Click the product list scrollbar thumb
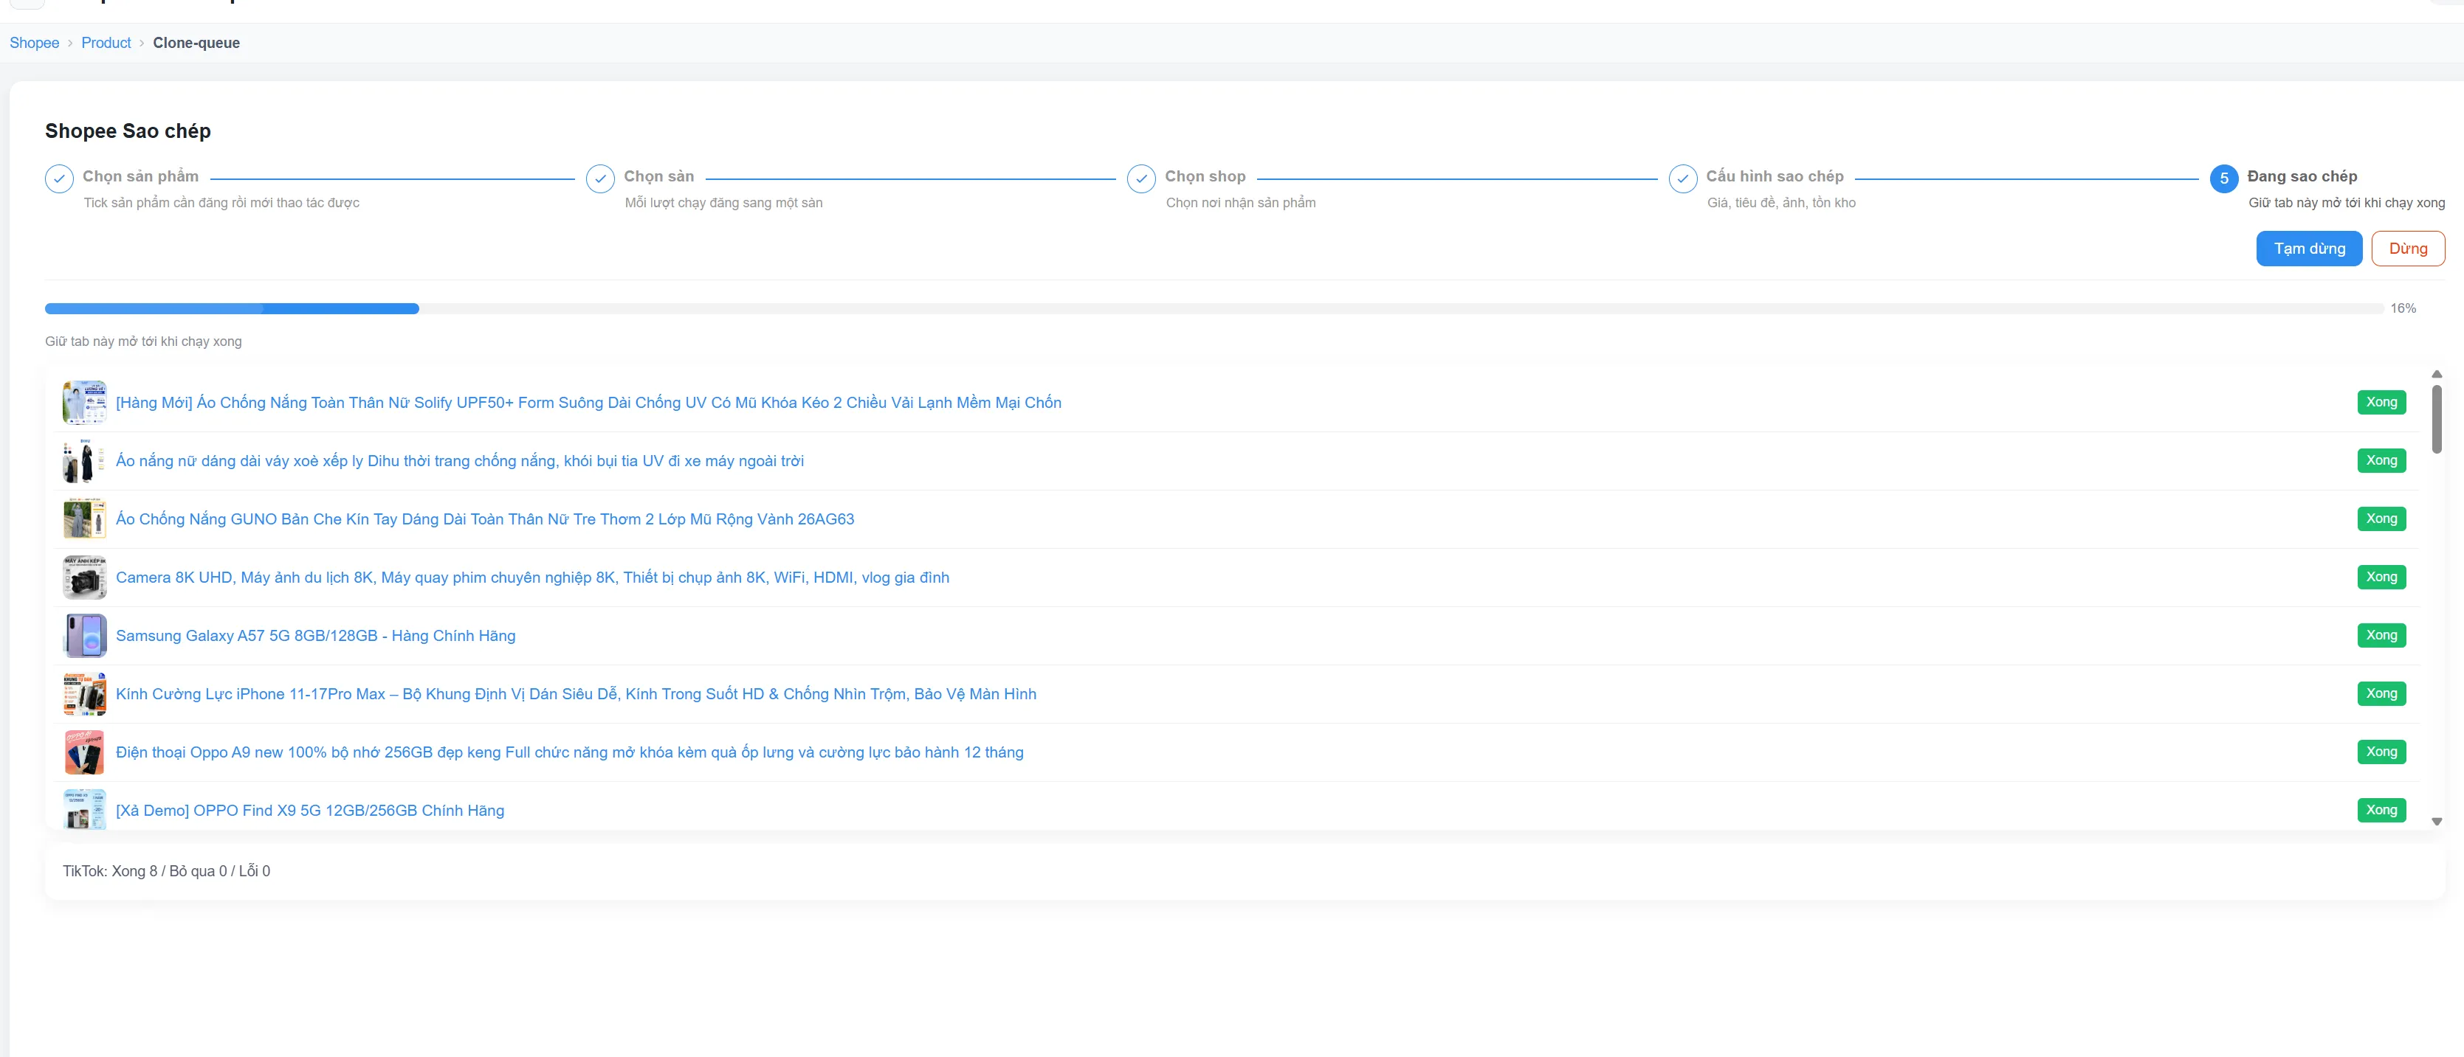 [x=2436, y=418]
